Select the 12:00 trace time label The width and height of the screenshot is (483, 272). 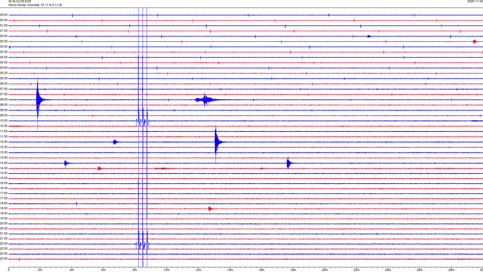coord(4,142)
